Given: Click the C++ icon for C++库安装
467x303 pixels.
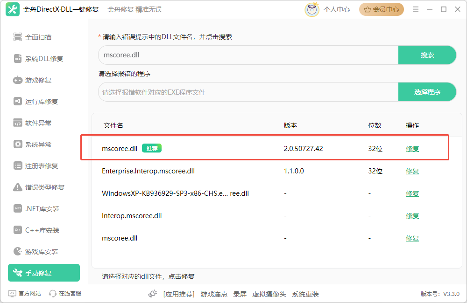Looking at the screenshot, I should (x=18, y=230).
